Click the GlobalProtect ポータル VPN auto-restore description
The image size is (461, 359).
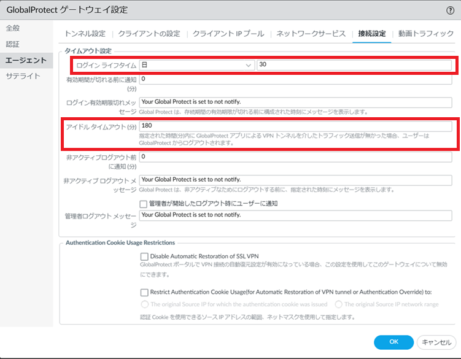(x=293, y=269)
